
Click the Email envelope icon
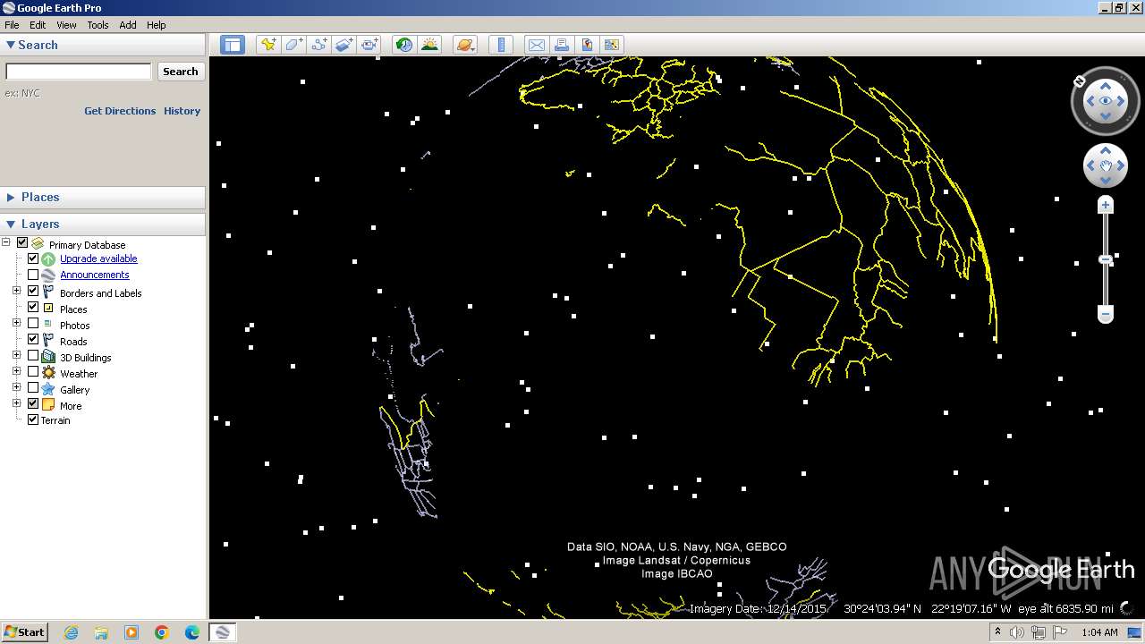(536, 45)
